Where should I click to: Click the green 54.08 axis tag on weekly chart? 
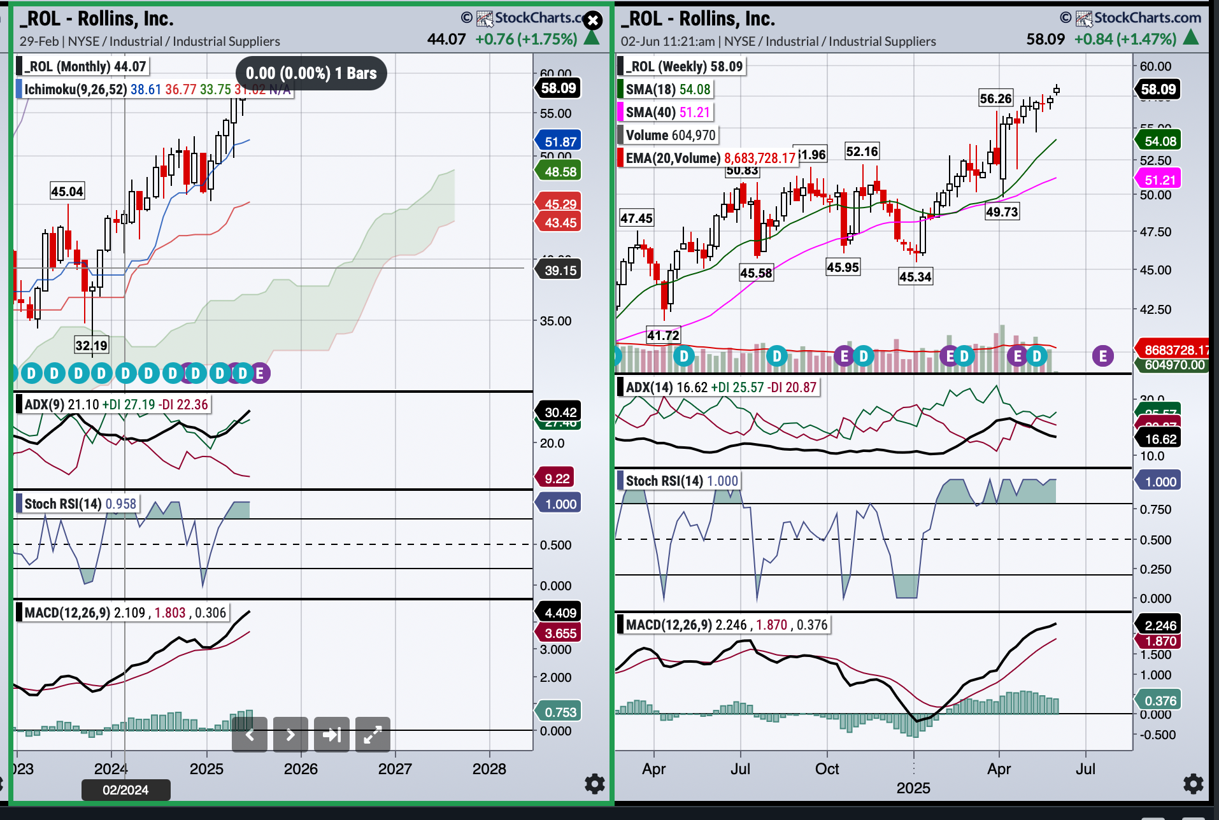pos(1158,141)
